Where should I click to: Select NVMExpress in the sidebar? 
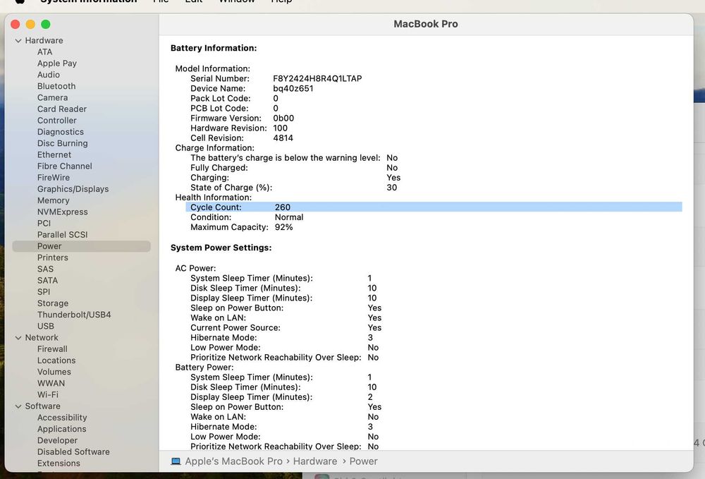63,212
